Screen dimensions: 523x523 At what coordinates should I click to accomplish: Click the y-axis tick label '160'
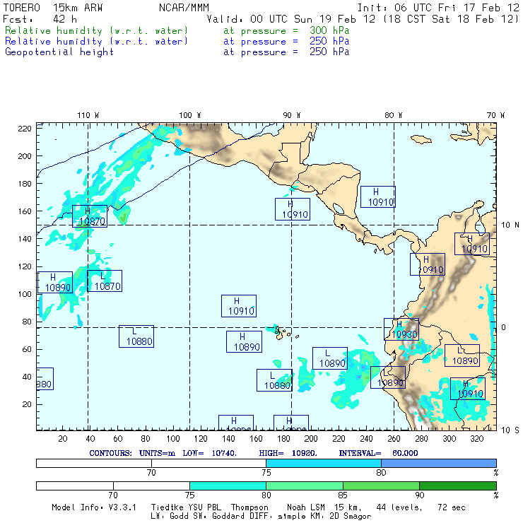25,211
